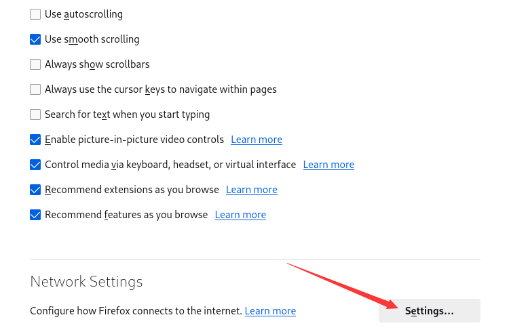Click the 'Use autoscrolling' label text
This screenshot has height=332, width=509.
[x=83, y=14]
